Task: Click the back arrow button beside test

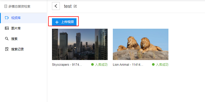Action: tap(56, 6)
